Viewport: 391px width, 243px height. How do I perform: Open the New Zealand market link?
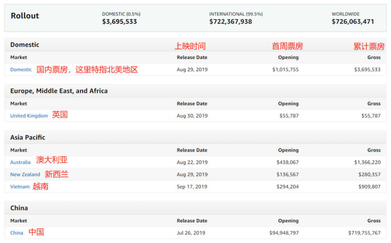coord(25,175)
